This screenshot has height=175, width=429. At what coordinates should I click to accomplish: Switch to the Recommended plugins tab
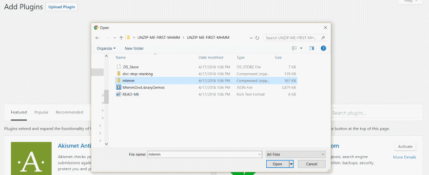[x=70, y=112]
